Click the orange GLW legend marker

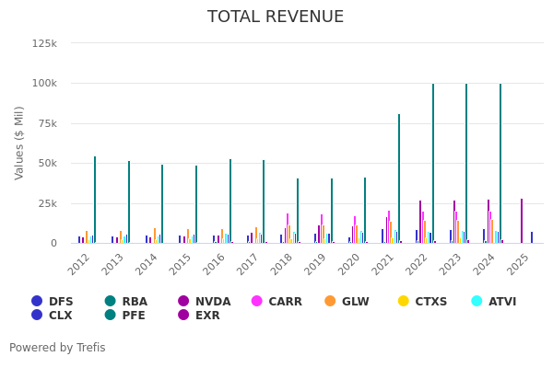click(330, 301)
